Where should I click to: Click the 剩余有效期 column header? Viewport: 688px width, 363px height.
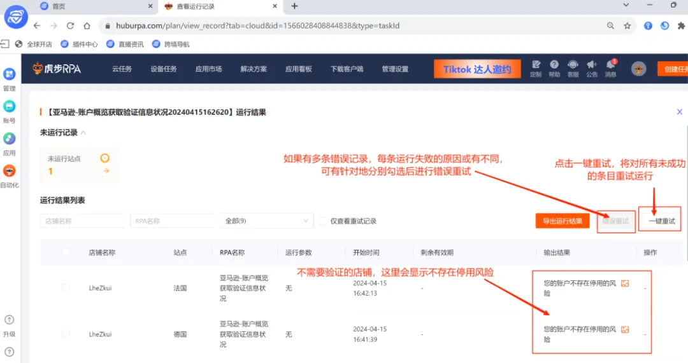pos(437,252)
